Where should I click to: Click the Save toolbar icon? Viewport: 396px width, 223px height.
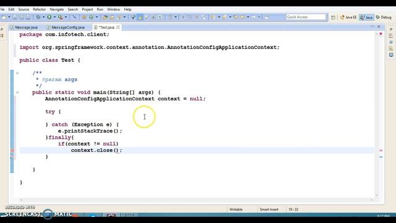(x=15, y=17)
